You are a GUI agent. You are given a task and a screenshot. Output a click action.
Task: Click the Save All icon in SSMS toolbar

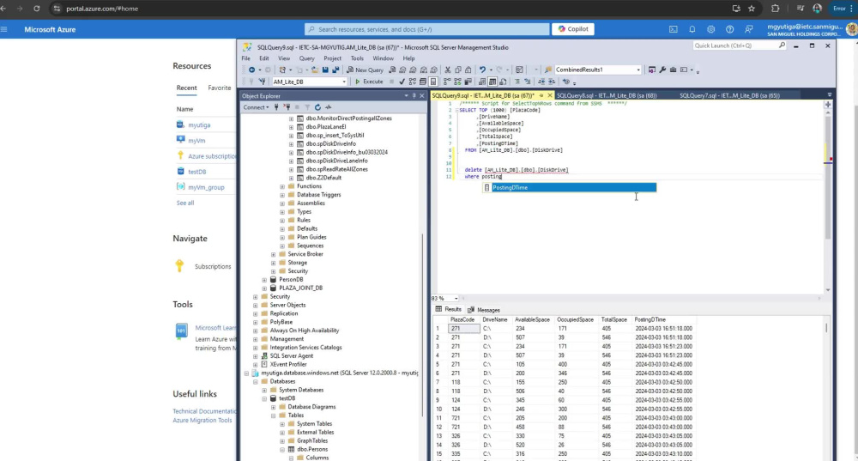coord(335,70)
